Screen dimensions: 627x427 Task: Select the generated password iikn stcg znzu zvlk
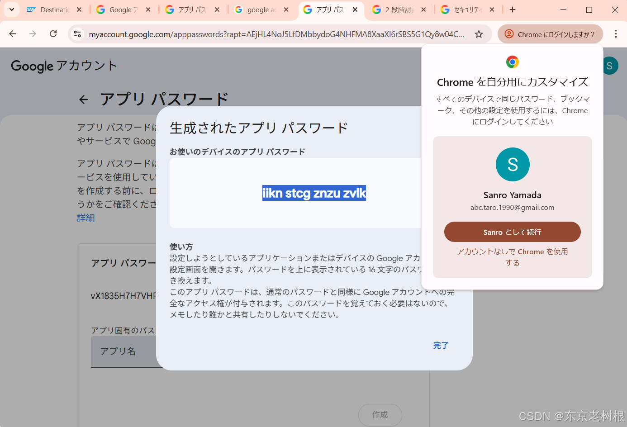point(314,193)
